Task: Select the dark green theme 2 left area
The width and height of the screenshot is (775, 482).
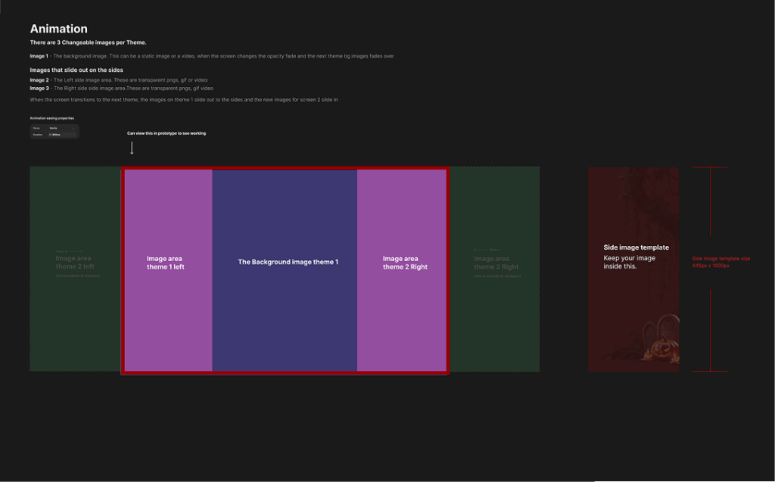Action: click(x=75, y=318)
